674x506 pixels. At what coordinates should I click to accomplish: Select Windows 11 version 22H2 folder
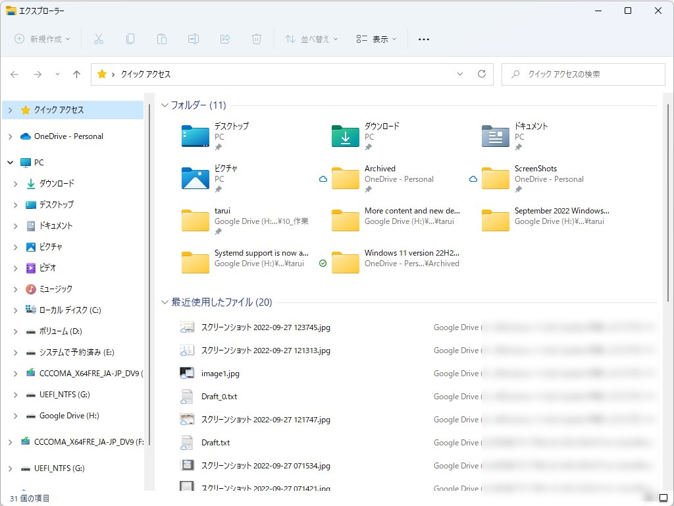pos(390,262)
